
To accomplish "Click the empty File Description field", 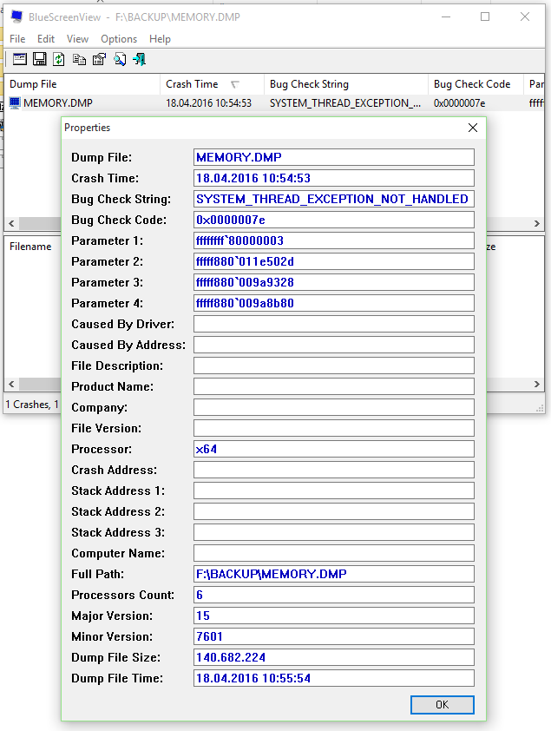I will [x=334, y=365].
